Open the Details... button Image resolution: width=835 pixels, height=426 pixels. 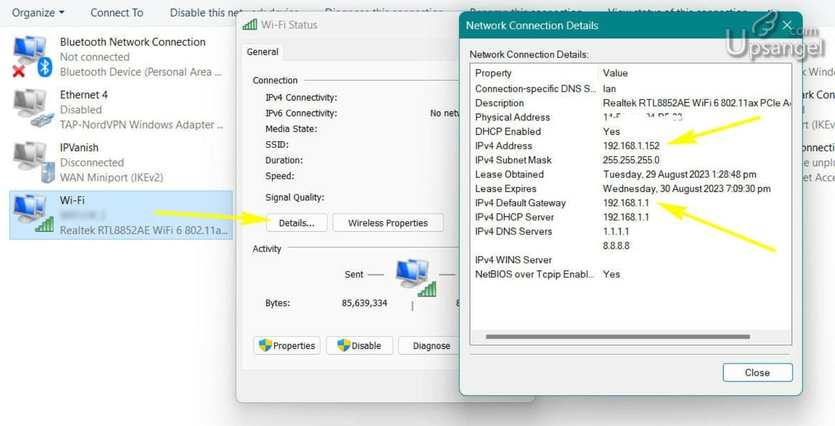pyautogui.click(x=296, y=223)
